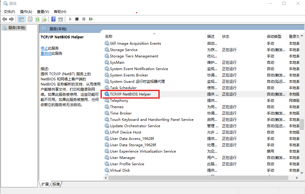Screen dimensions: 305x194
Task: Click the 重启动 service link
Action: coord(46,53)
